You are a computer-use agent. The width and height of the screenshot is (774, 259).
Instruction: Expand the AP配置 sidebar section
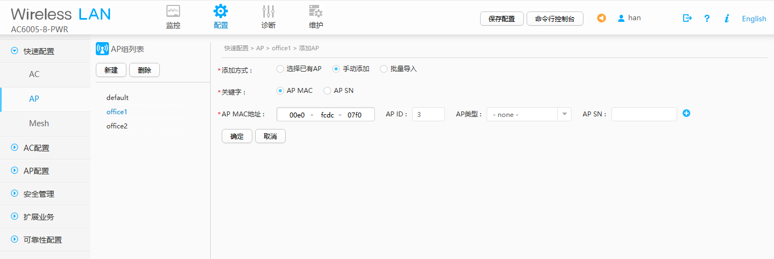click(x=15, y=170)
